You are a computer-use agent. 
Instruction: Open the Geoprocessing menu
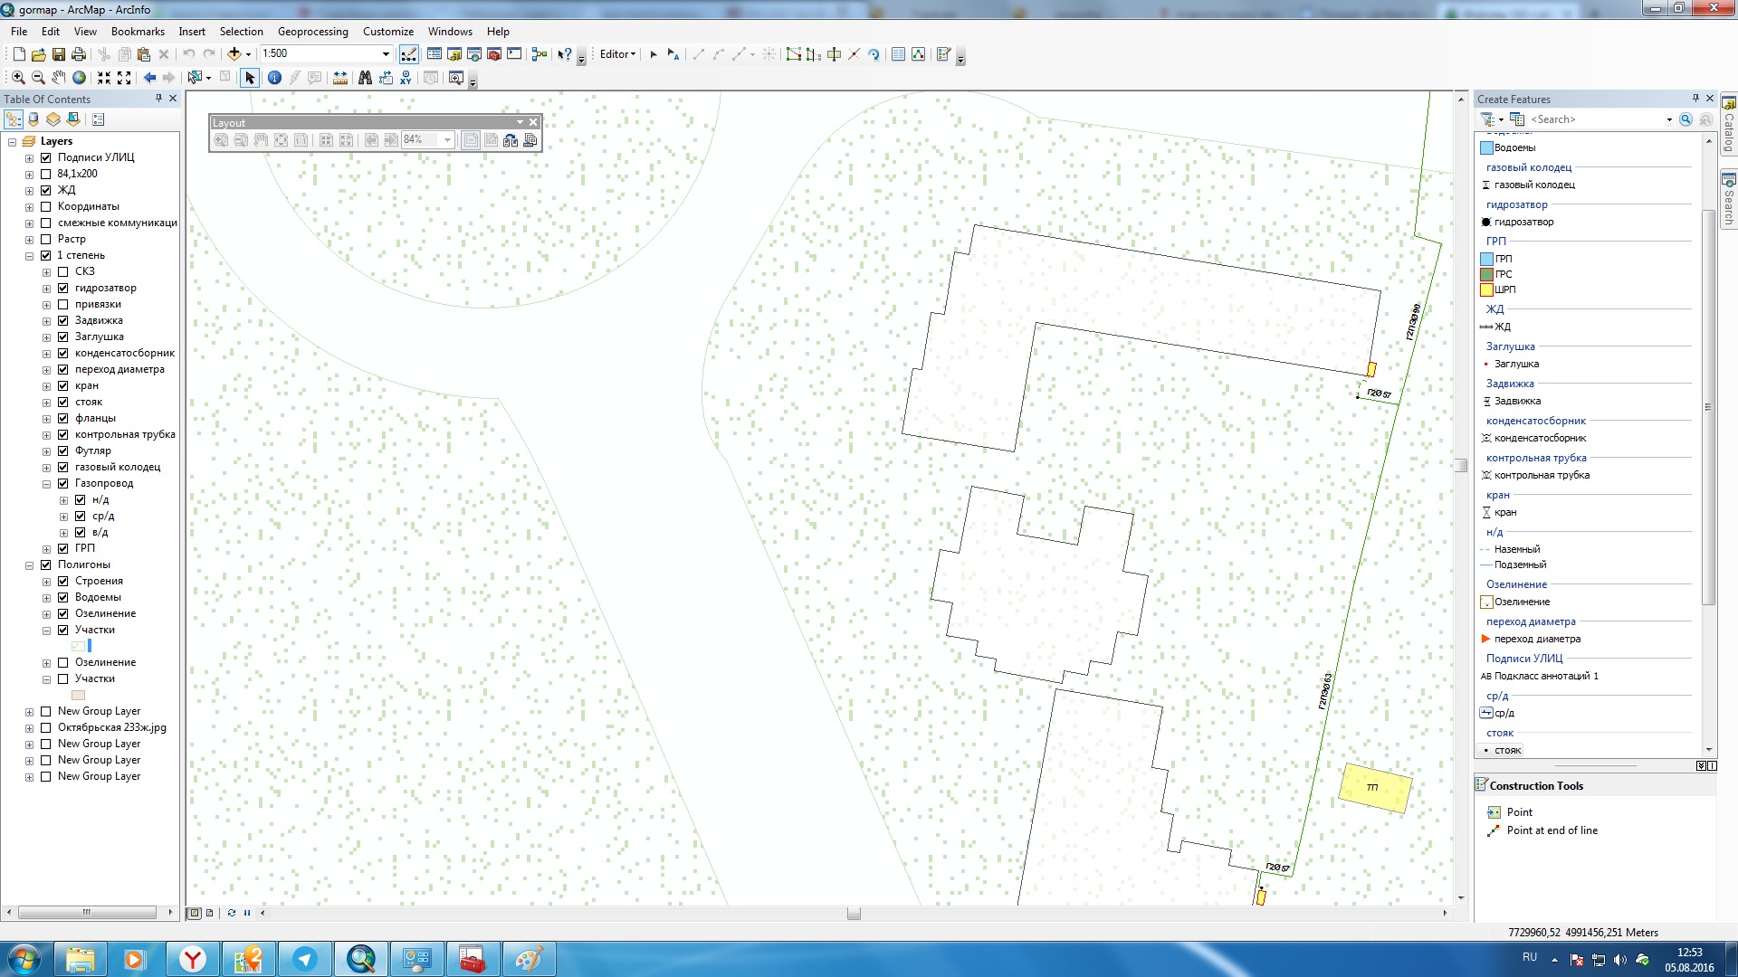[312, 31]
